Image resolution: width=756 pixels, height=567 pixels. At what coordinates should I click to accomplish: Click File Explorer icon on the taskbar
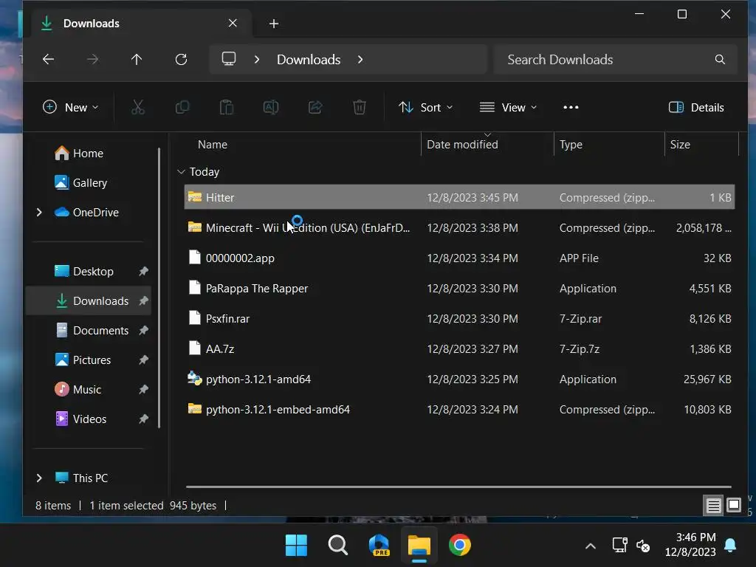(x=419, y=546)
